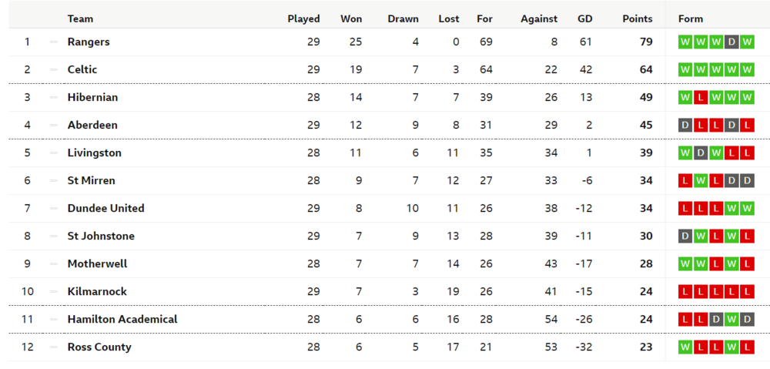Click the no-movement indicator beside Ross County
770x369 pixels.
click(x=54, y=347)
